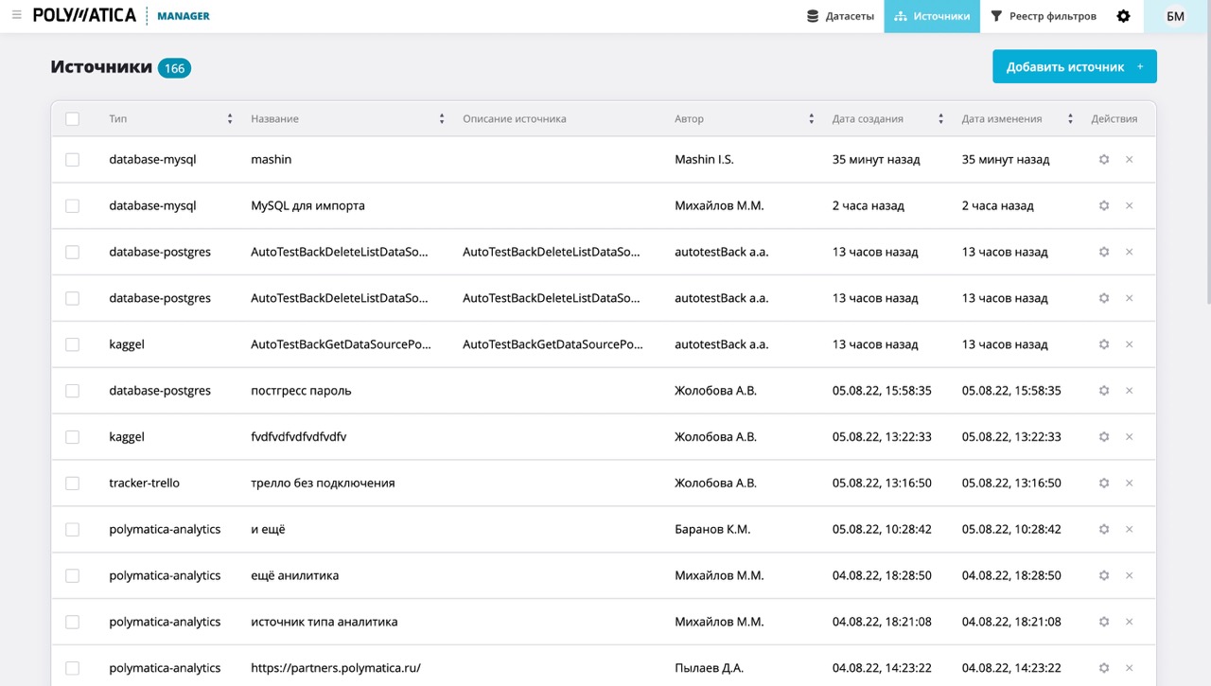
Task: Open settings for источник типа аналитика
Action: pos(1103,623)
